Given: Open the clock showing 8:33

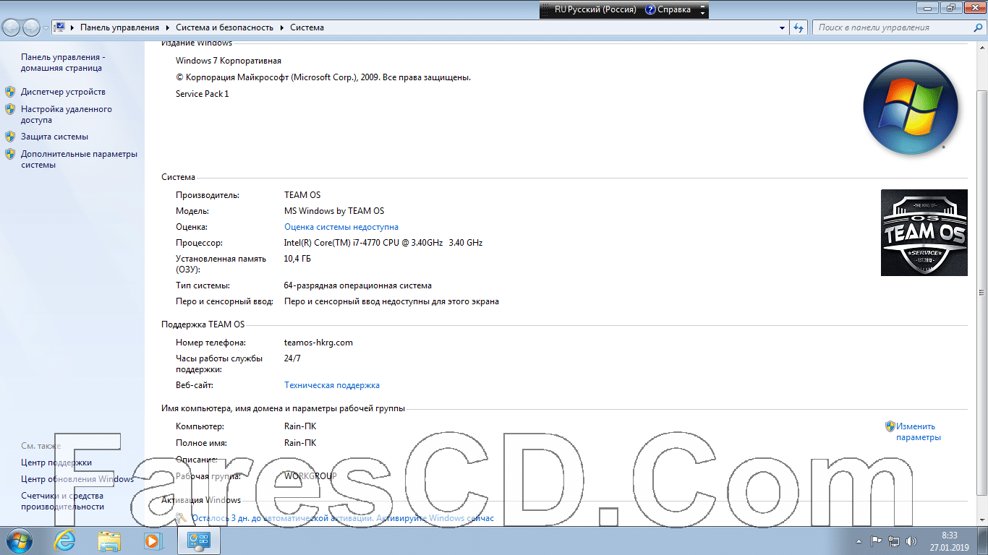Looking at the screenshot, I should pos(950,541).
